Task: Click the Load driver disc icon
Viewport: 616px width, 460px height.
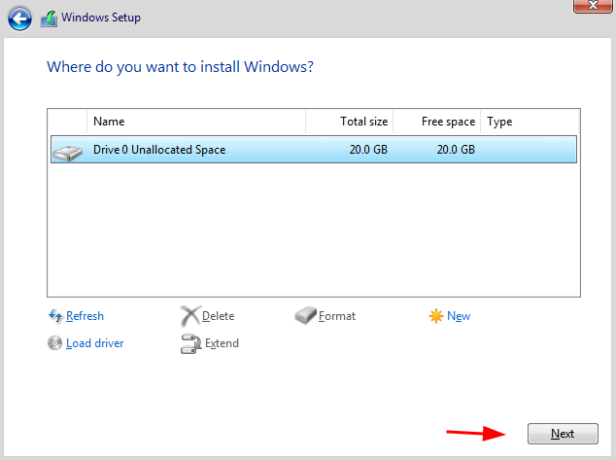Action: [x=55, y=343]
